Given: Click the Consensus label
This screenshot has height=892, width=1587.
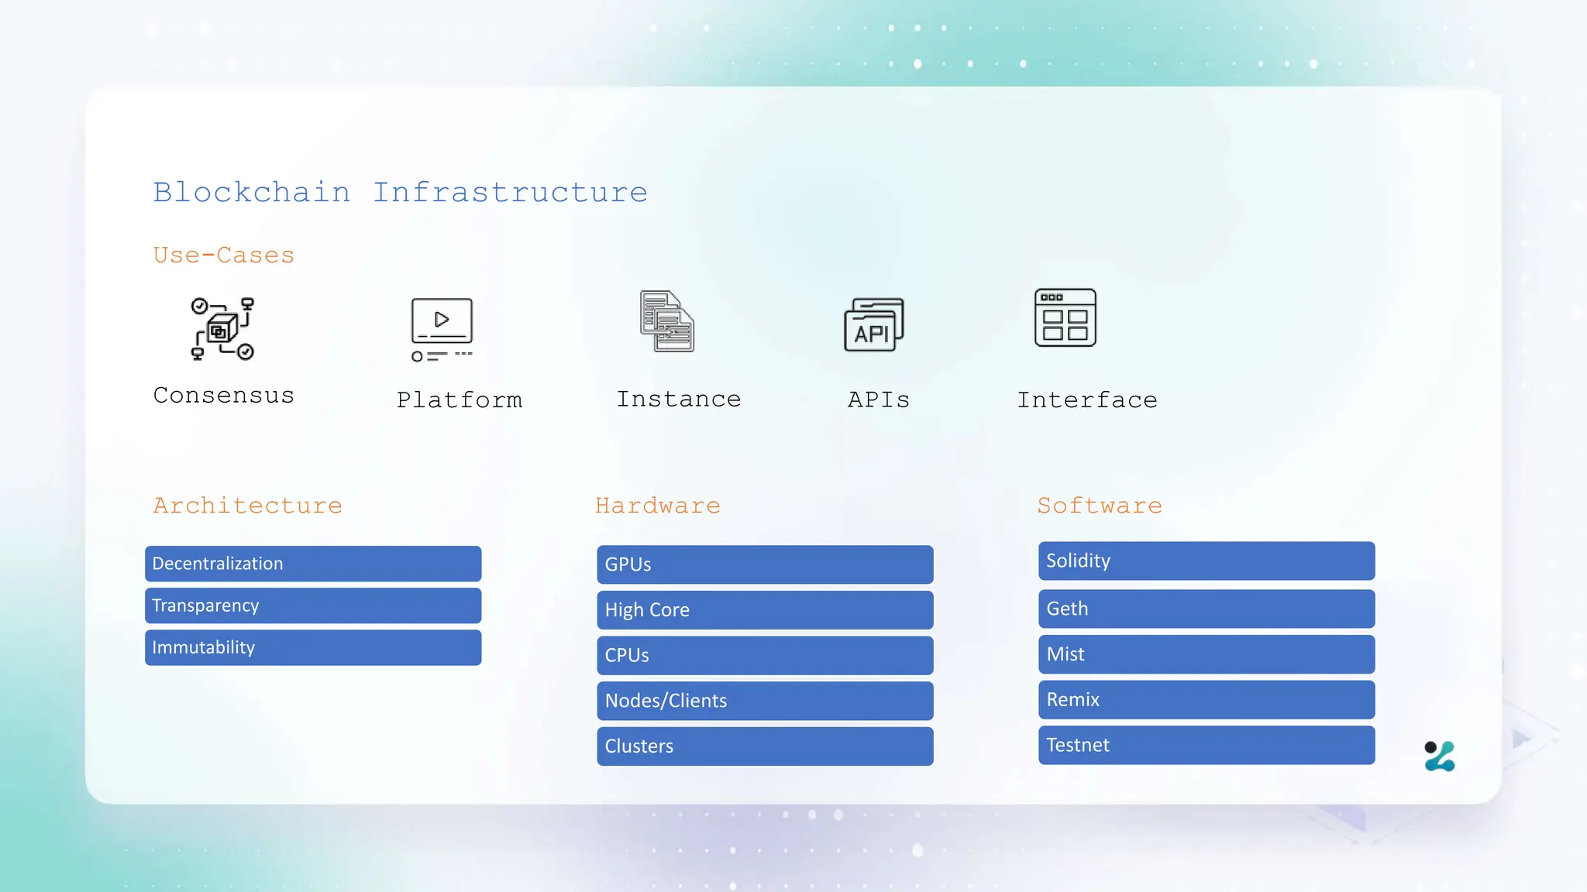Looking at the screenshot, I should coord(223,395).
